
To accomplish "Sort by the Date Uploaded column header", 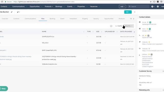I will point(126,31).
